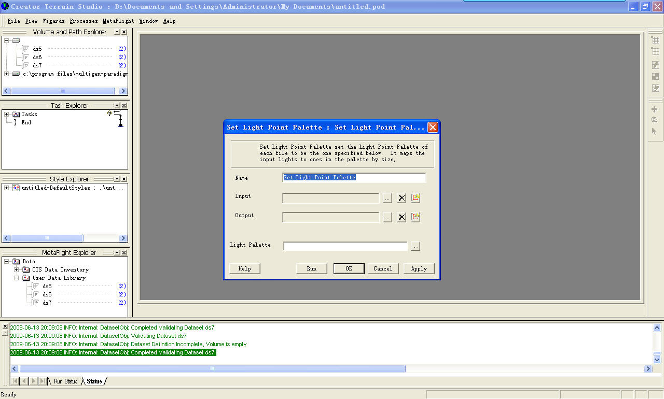The image size is (664, 399).
Task: Select ds6 in MetaFlight Explorer
Action: click(47, 294)
